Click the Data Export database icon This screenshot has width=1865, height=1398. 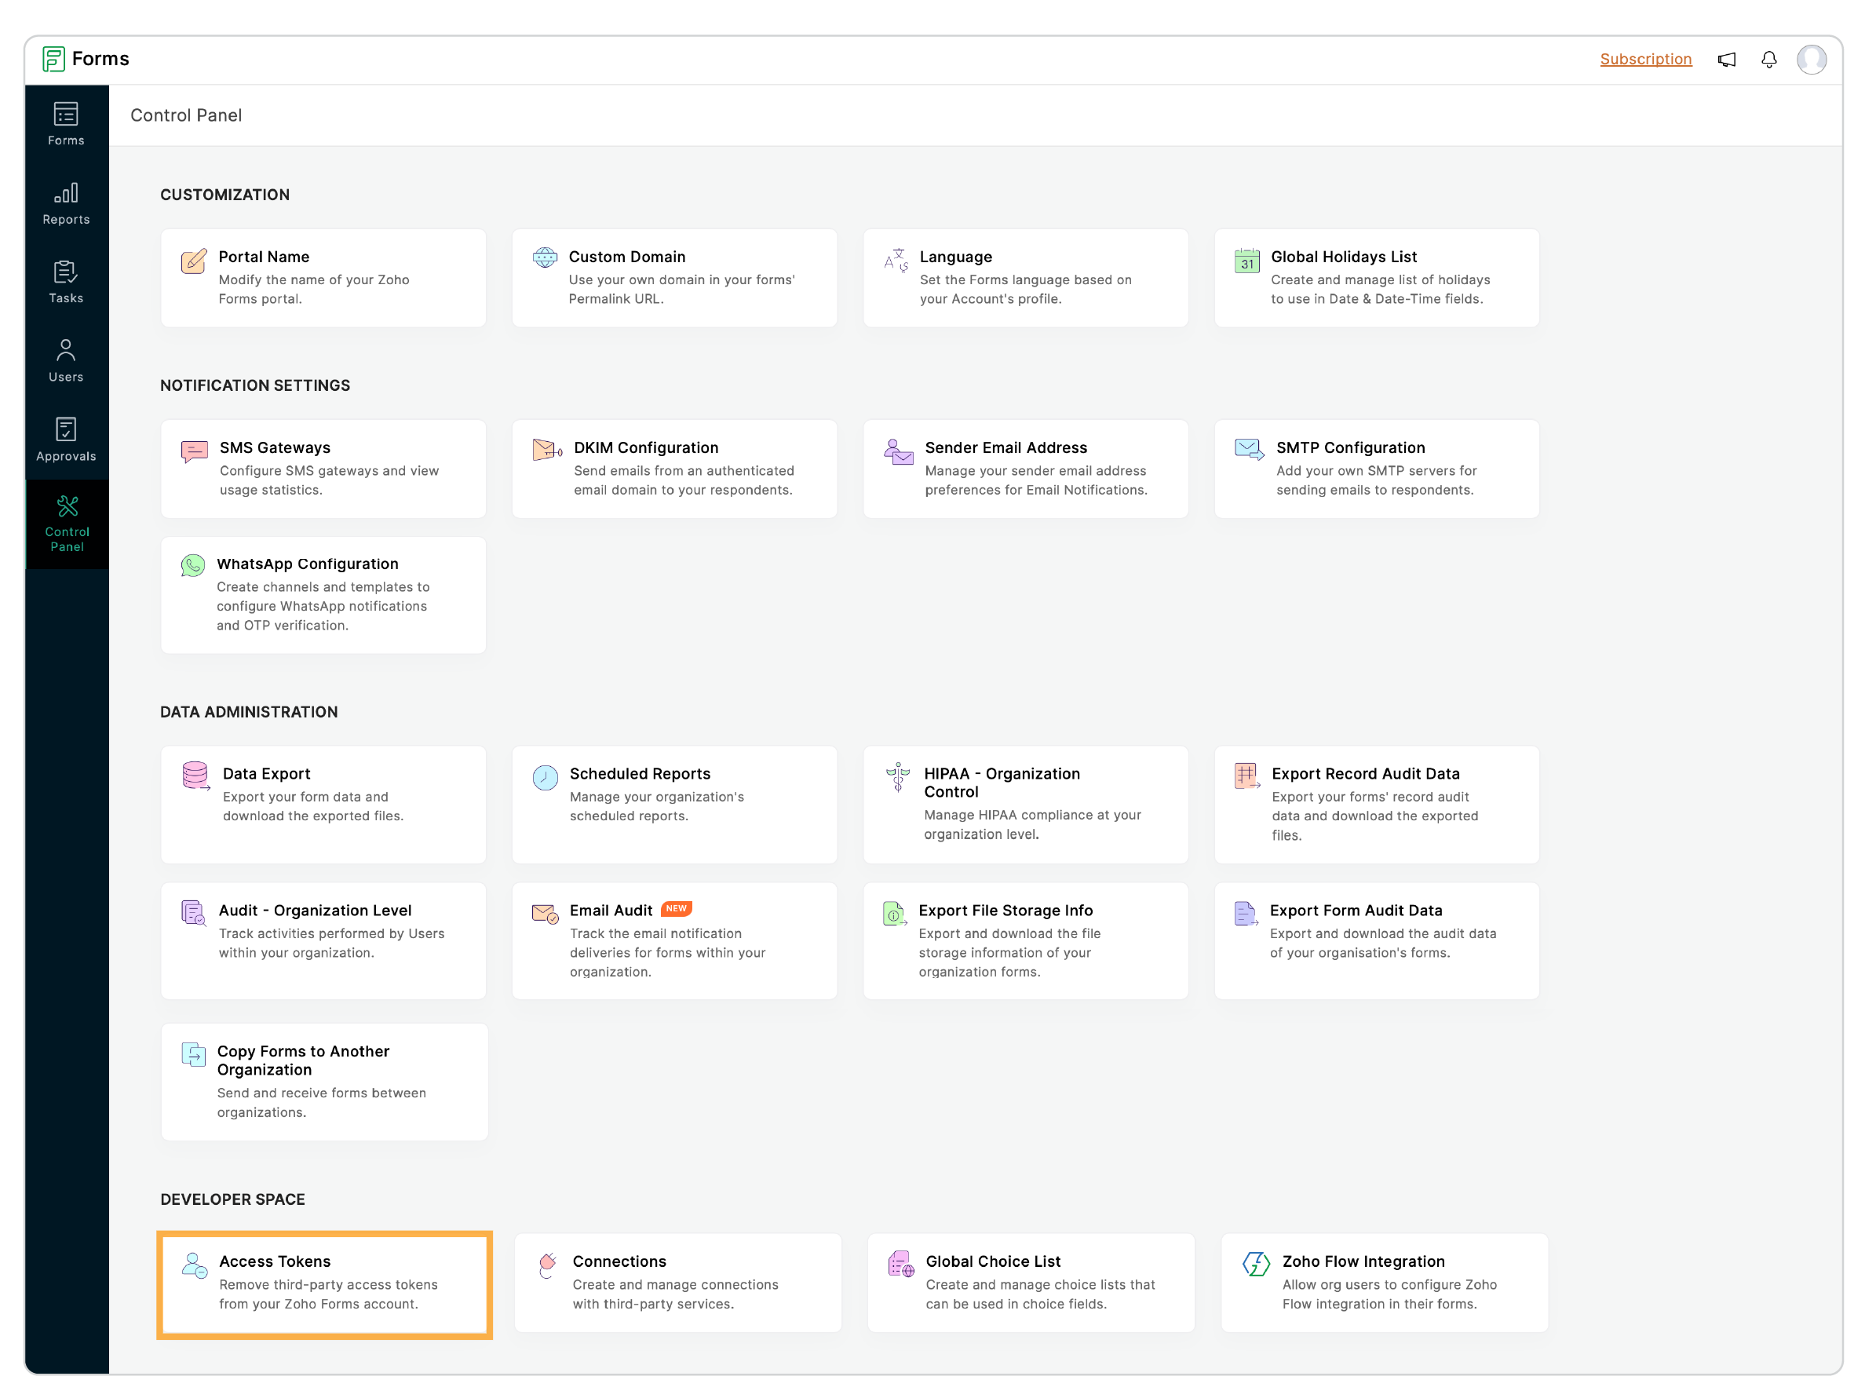click(195, 776)
